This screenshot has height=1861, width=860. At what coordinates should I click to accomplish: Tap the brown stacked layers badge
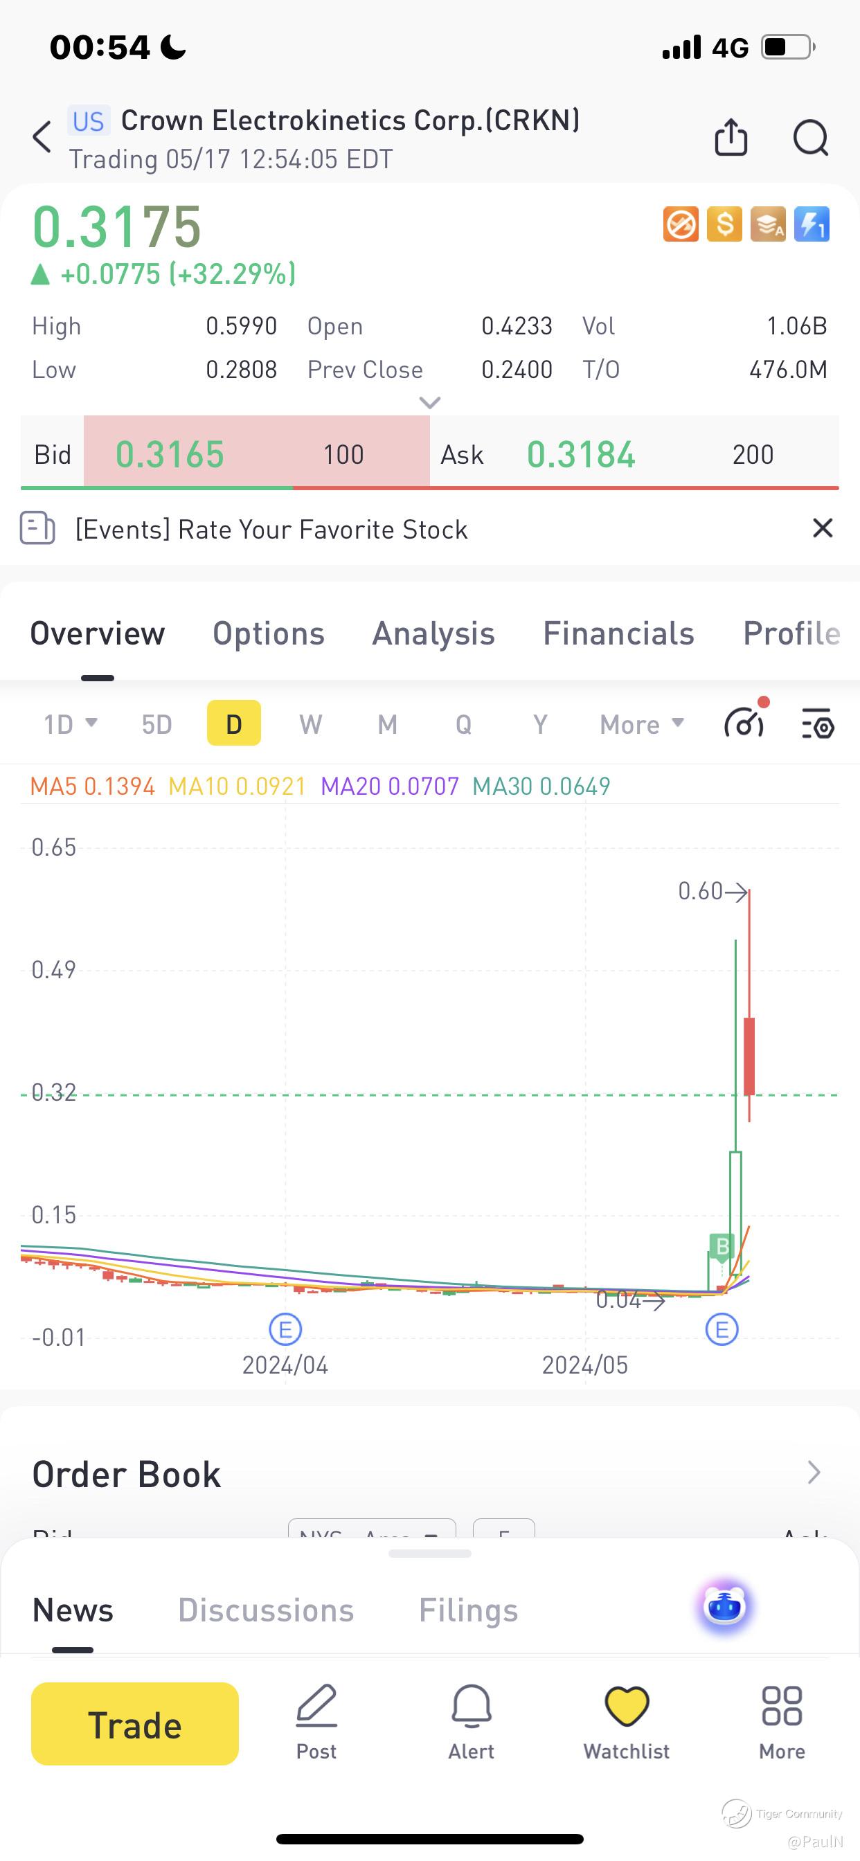[768, 224]
